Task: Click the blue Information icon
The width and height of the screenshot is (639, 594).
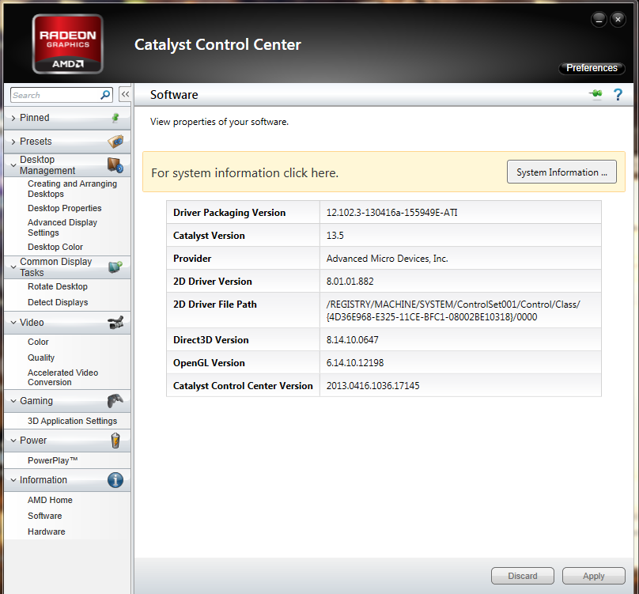Action: [115, 480]
